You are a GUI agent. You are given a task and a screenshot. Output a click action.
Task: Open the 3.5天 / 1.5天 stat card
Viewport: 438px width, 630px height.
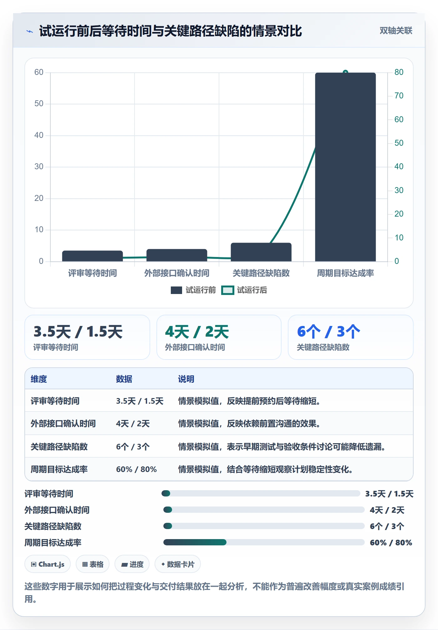tap(87, 337)
